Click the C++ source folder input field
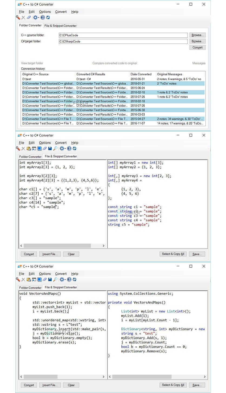This screenshot has height=393, width=226. tap(123, 35)
